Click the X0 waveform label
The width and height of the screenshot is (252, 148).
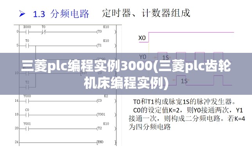[x=142, y=38]
